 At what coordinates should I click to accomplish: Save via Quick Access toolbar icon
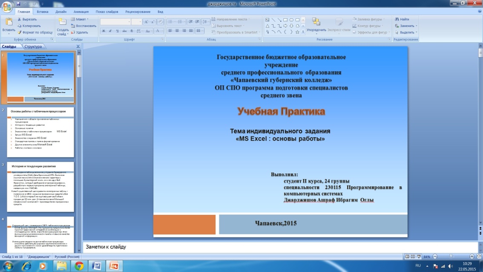click(x=18, y=4)
